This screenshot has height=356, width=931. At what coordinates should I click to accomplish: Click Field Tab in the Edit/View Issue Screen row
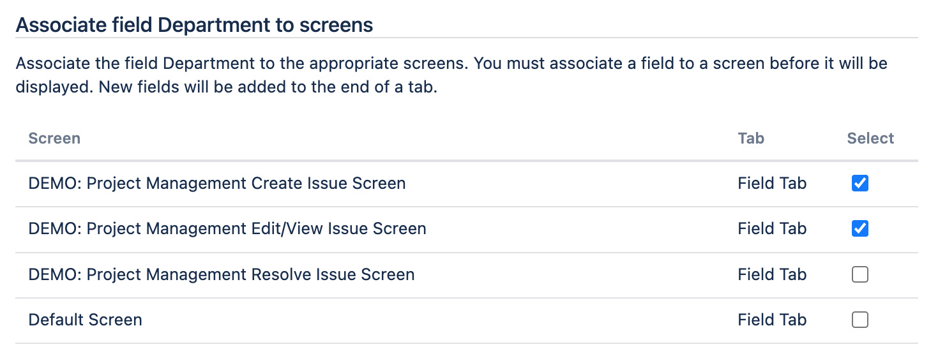click(772, 228)
